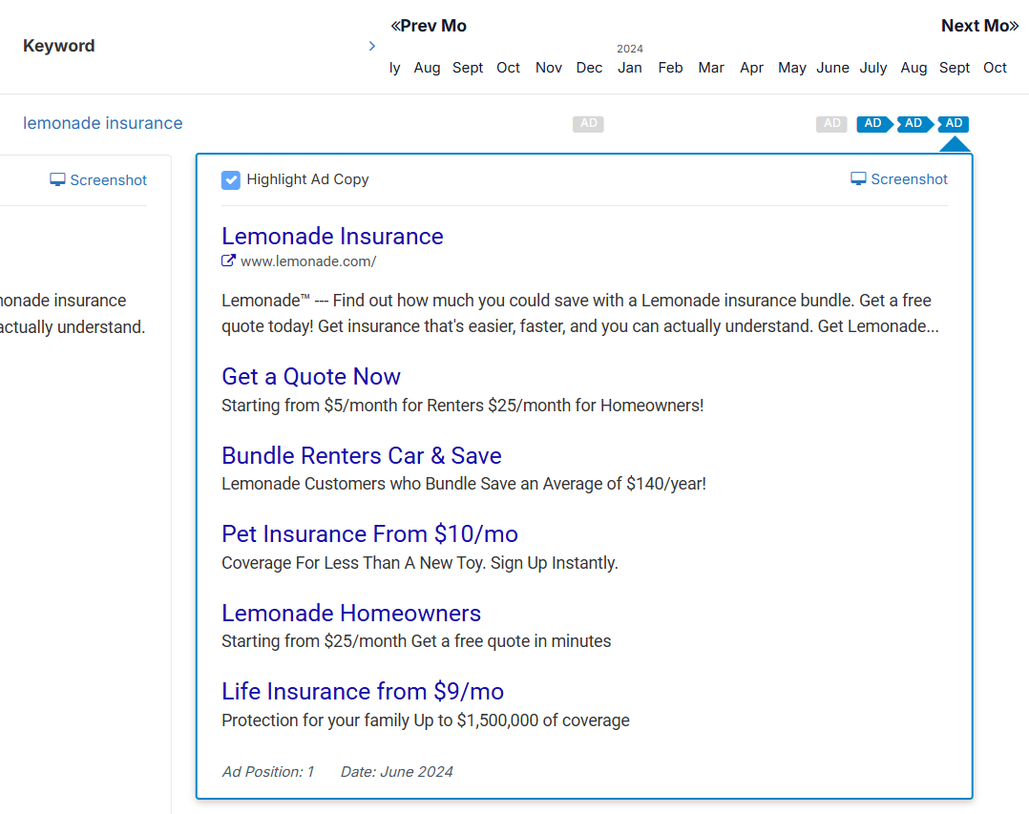Open the lemonade insurance keyword link
Viewport: 1029px width, 814px height.
(102, 123)
